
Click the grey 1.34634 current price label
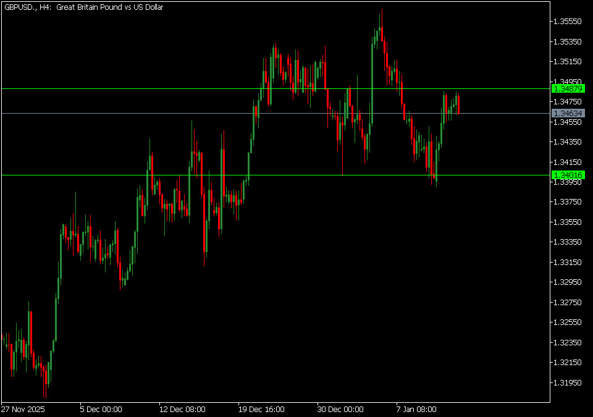pos(568,114)
